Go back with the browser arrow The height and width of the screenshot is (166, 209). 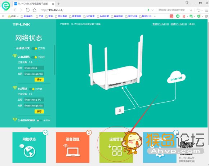[x=15, y=10]
